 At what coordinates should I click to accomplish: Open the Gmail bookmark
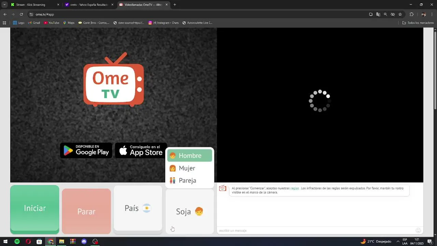tap(34, 23)
